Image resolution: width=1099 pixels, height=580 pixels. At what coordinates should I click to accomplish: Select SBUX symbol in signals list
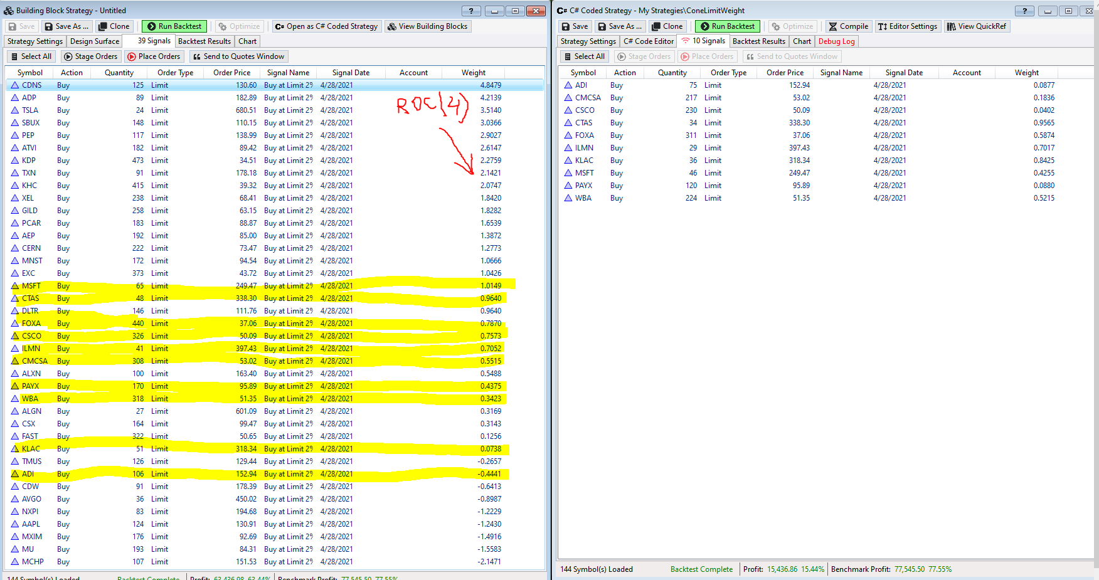pos(31,123)
